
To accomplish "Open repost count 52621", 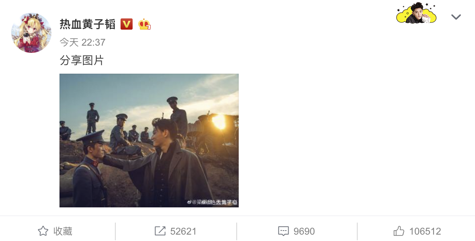I will point(183,231).
